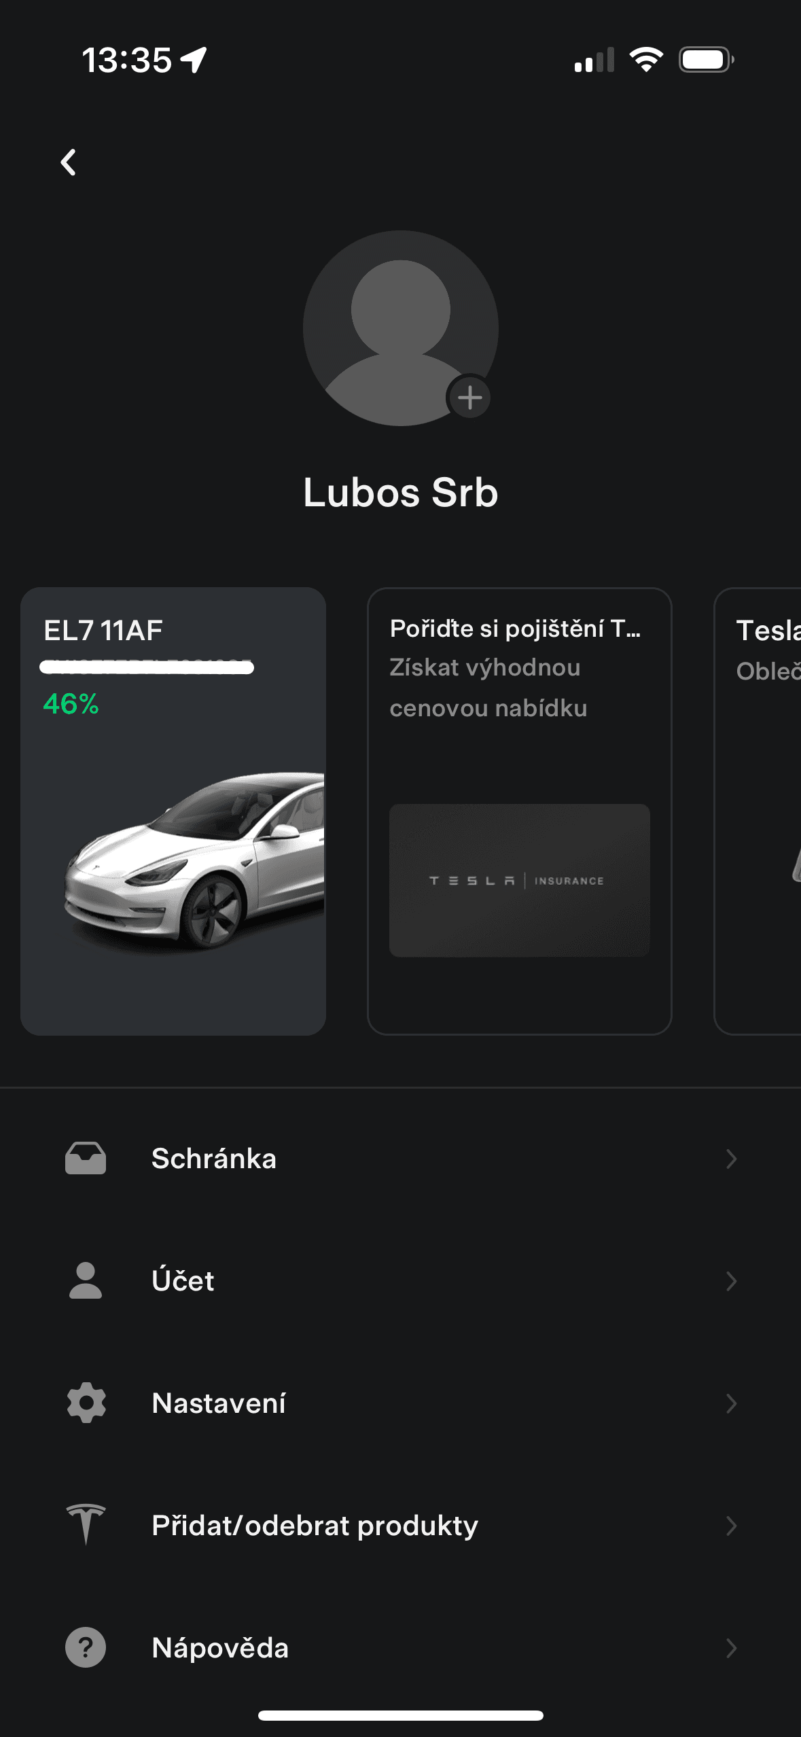The height and width of the screenshot is (1737, 801).
Task: Open the Tesla Insurance card image
Action: (x=519, y=881)
